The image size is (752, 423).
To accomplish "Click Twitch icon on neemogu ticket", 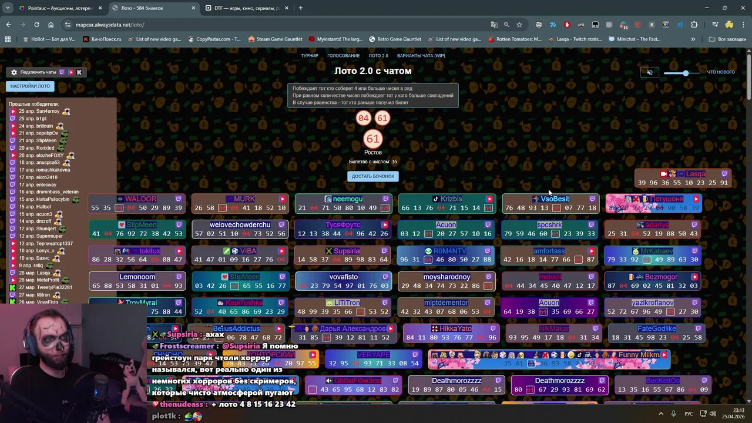I will (386, 199).
